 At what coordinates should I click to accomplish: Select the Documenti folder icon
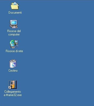click(15, 6)
